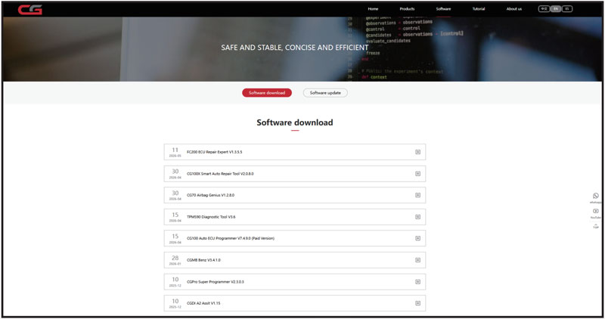Image resolution: width=605 pixels, height=319 pixels.
Task: Select the Software download tab button
Action: click(x=267, y=92)
